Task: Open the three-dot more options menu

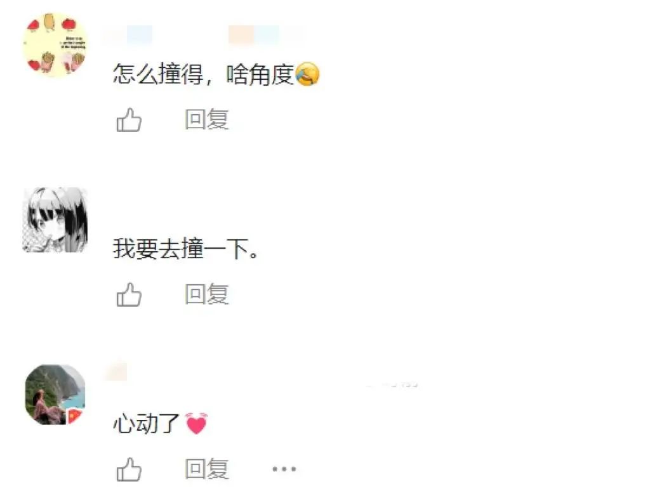Action: click(284, 469)
